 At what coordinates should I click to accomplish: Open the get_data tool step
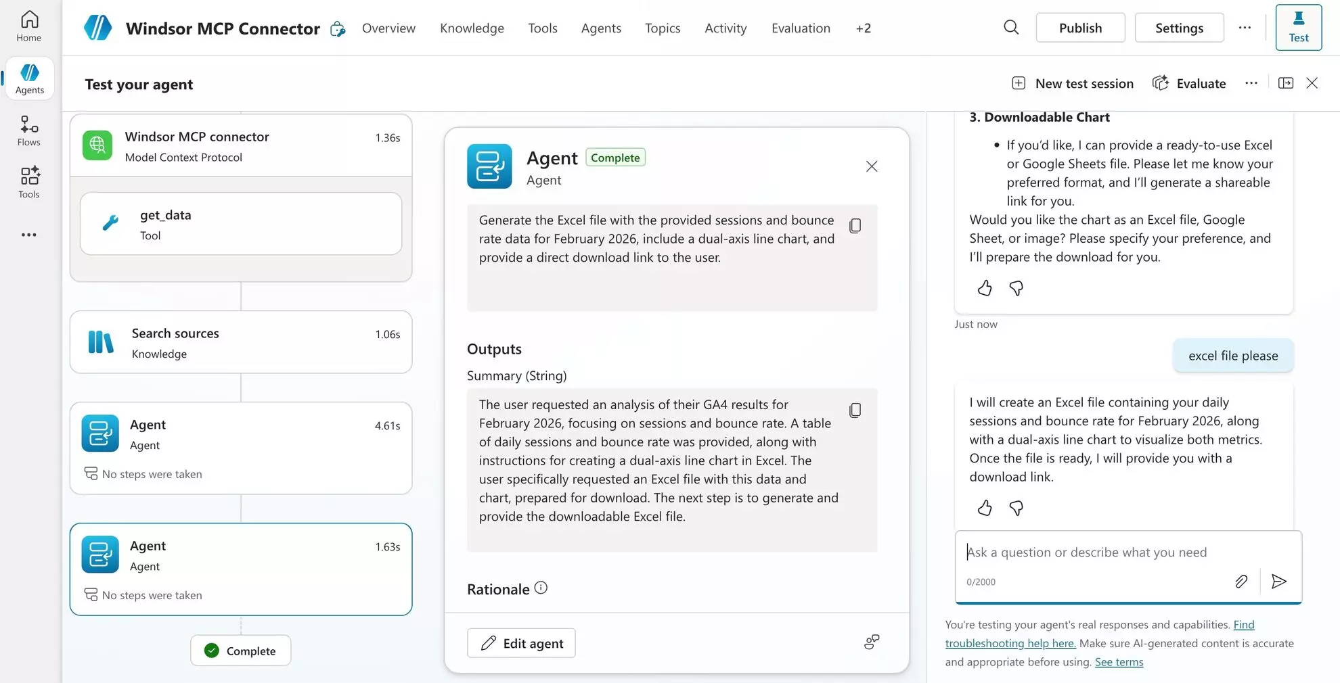241,223
